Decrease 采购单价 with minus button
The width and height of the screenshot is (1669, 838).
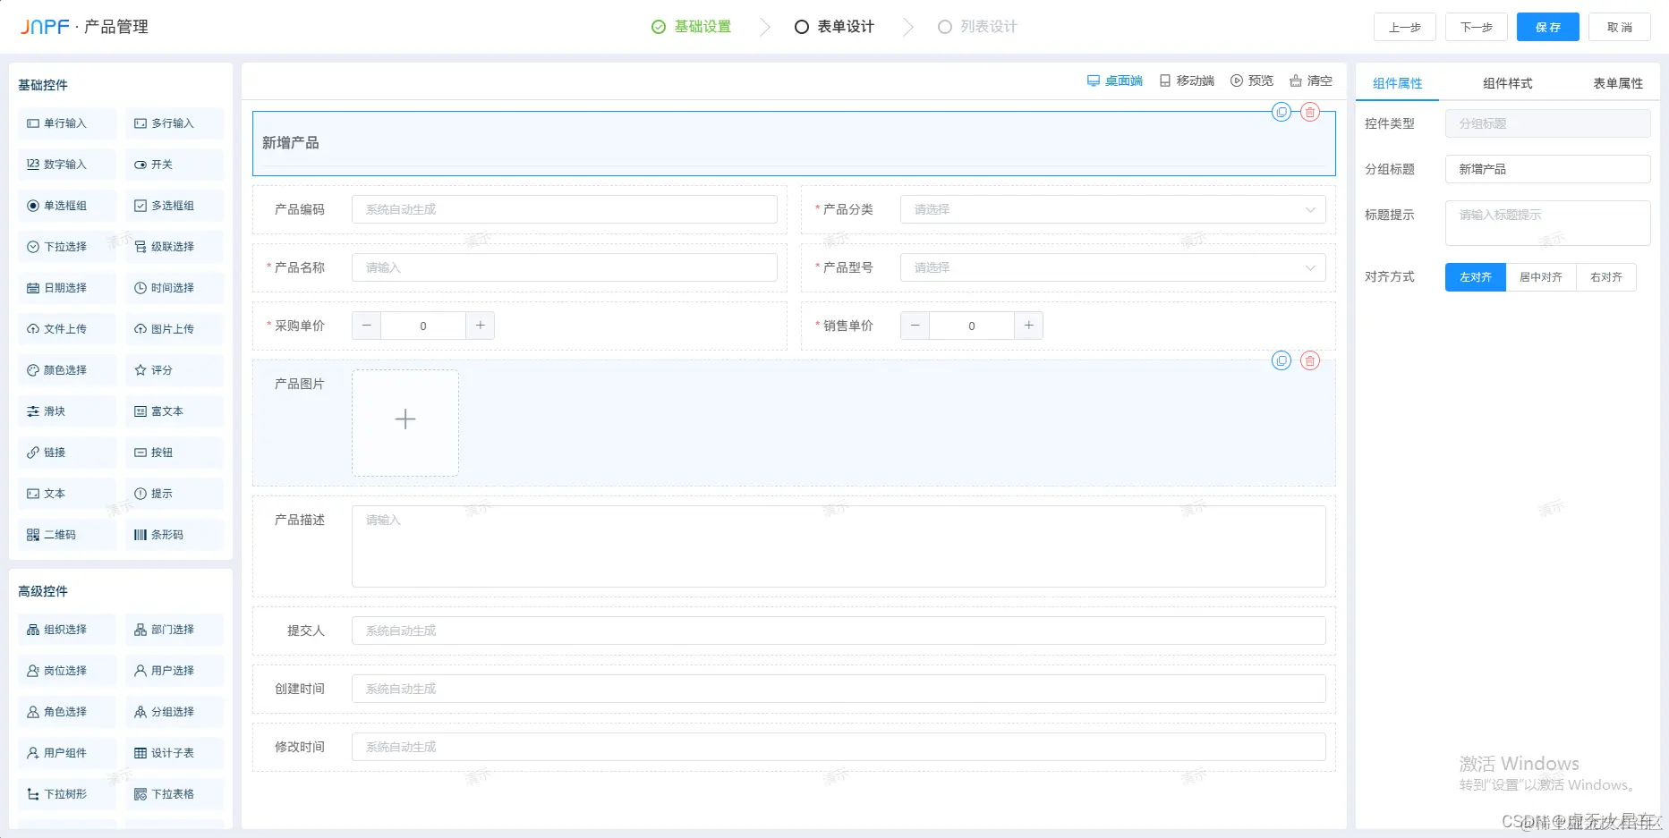click(x=366, y=326)
